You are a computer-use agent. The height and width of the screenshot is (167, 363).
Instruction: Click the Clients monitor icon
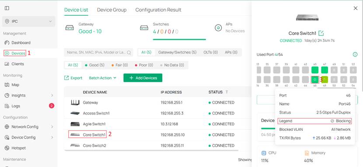[7, 64]
